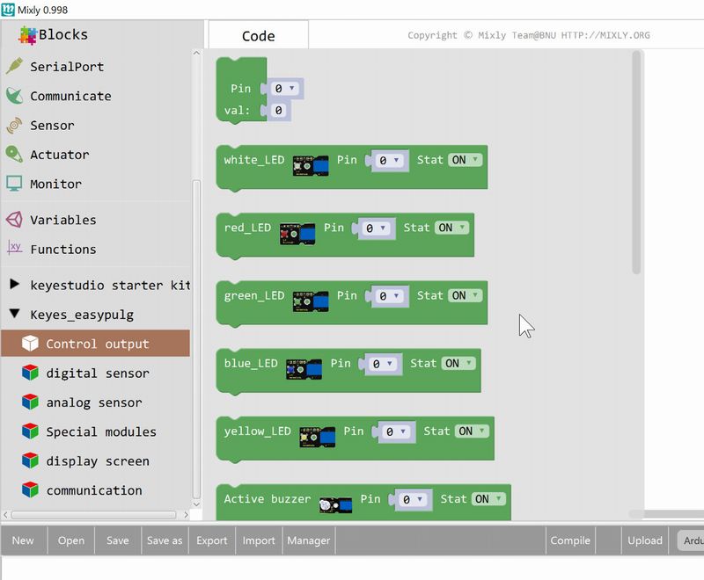Click the Import button
704x580 pixels.
(x=259, y=540)
